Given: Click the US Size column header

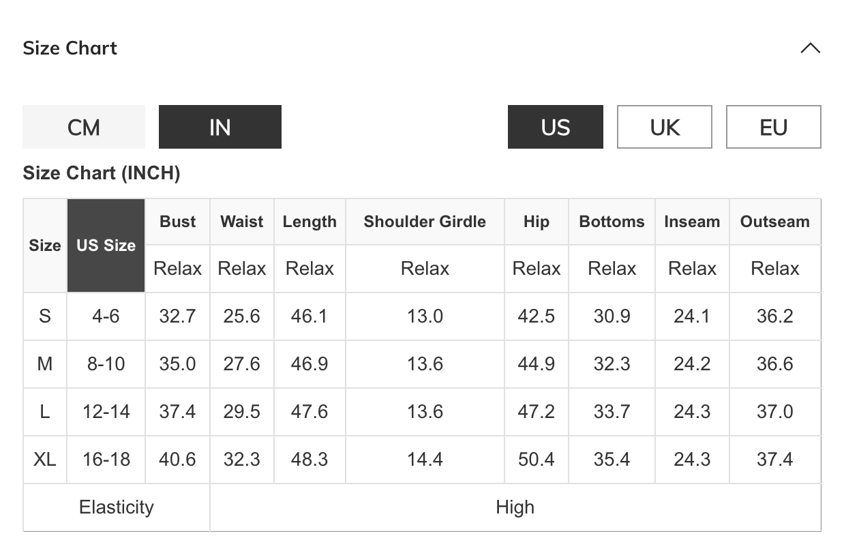Looking at the screenshot, I should click(106, 245).
